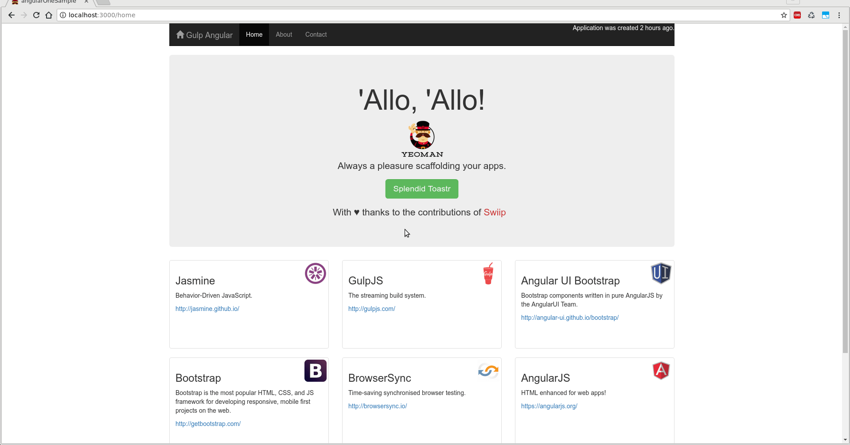Viewport: 850px width, 445px height.
Task: Click 'Always a pleasure scaffolding your apps.' text
Action: [x=422, y=166]
